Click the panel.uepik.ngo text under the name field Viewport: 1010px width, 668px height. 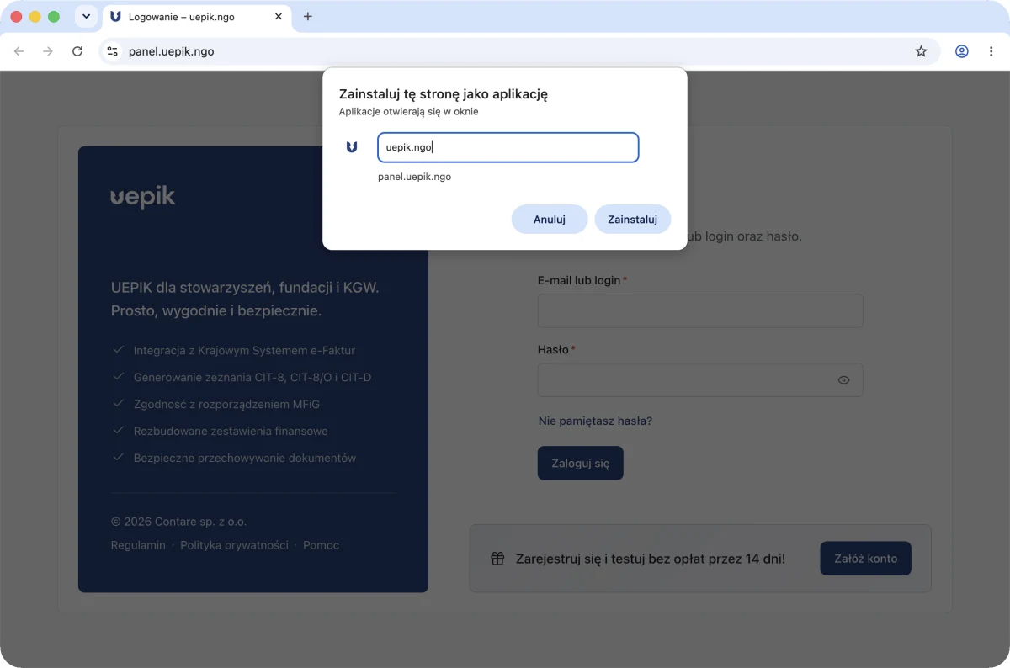click(x=415, y=177)
